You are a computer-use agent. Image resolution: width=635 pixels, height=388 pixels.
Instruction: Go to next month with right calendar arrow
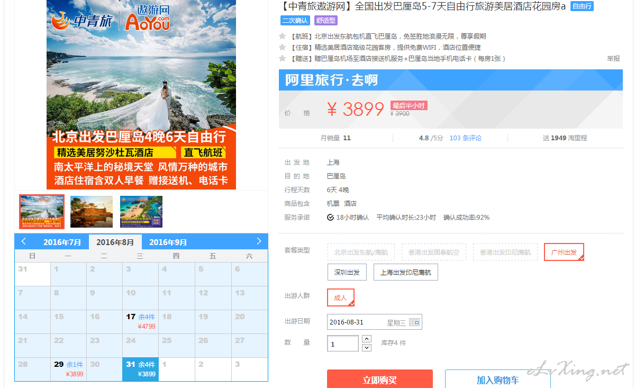pos(259,241)
